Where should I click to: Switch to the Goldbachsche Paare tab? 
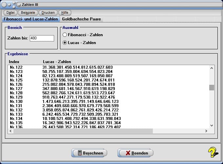(81, 19)
